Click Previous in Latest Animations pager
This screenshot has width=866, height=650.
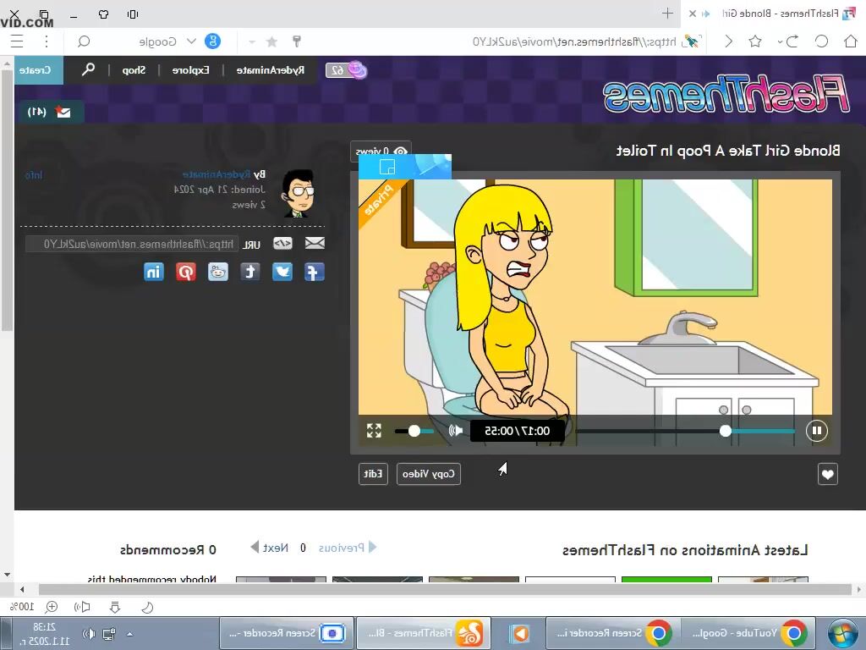tap(348, 548)
